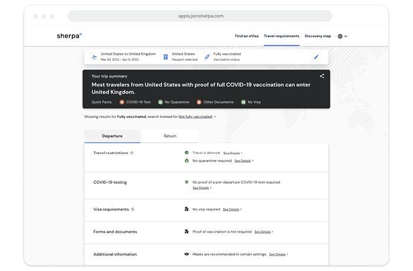The height and width of the screenshot is (271, 413).
Task: Open the Discovery map page
Action: point(317,36)
